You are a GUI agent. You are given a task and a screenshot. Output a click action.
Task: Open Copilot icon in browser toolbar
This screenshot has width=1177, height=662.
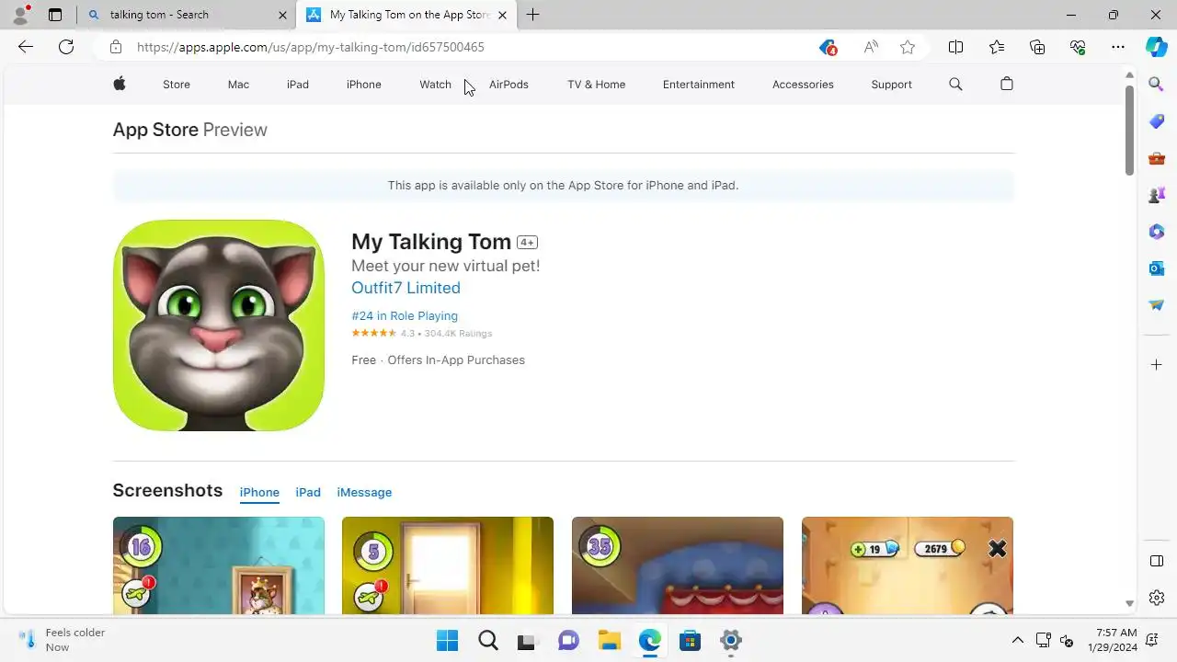pyautogui.click(x=1157, y=47)
